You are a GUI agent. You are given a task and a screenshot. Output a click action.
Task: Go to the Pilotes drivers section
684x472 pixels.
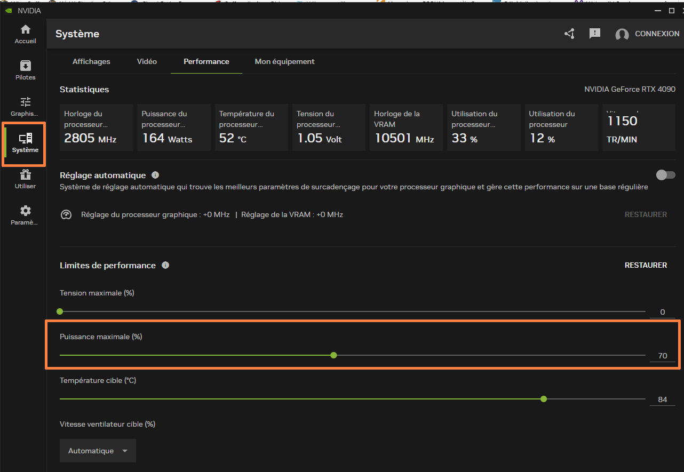tap(25, 70)
